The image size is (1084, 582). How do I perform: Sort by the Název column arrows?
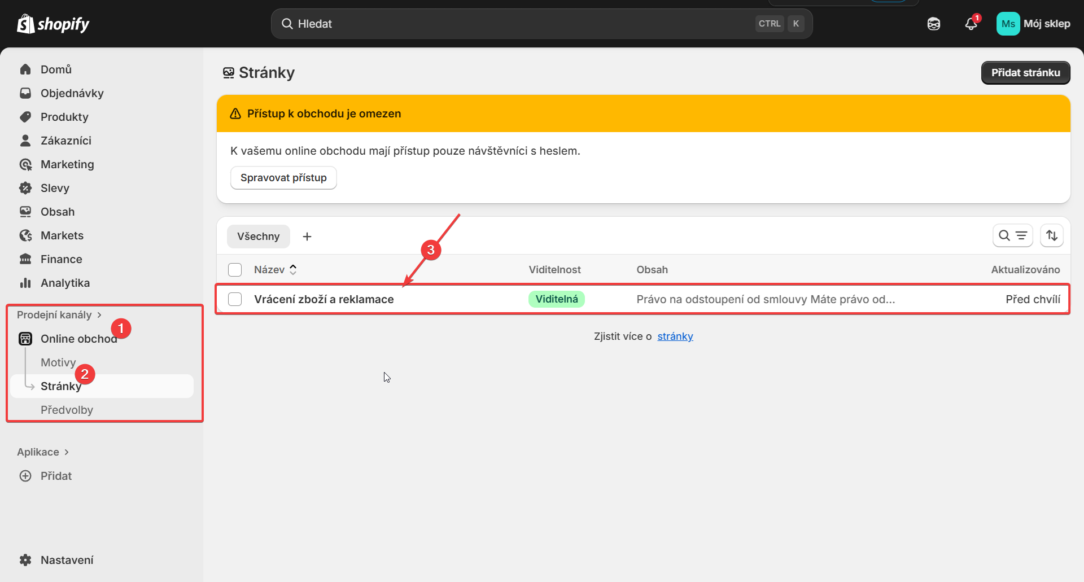(293, 269)
